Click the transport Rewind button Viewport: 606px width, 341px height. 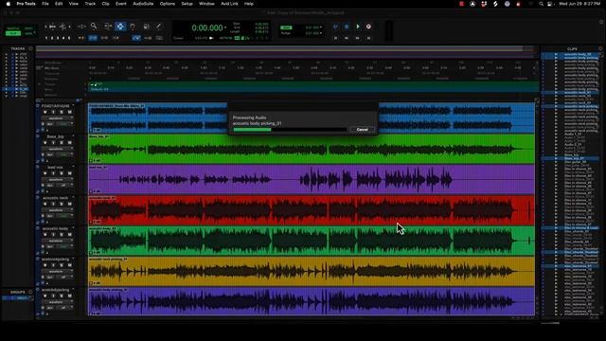click(347, 38)
